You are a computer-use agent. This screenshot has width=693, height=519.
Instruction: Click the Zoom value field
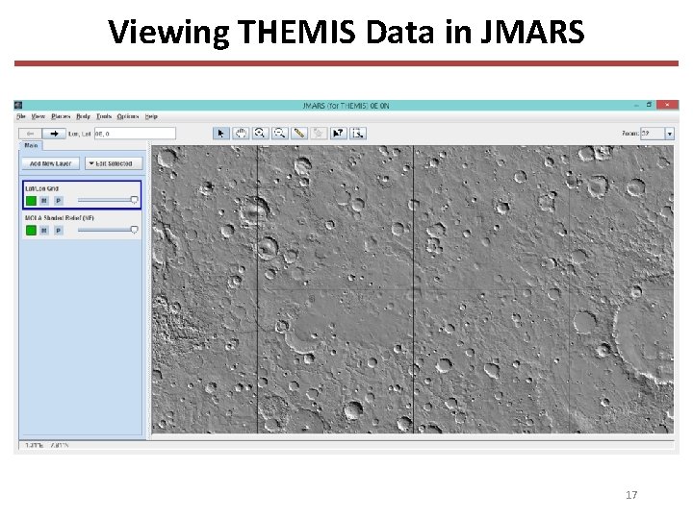[653, 134]
